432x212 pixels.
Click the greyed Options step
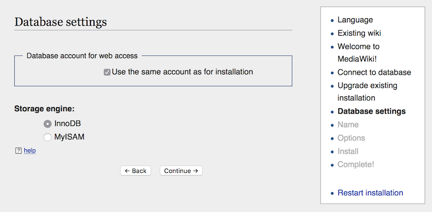[x=351, y=138]
